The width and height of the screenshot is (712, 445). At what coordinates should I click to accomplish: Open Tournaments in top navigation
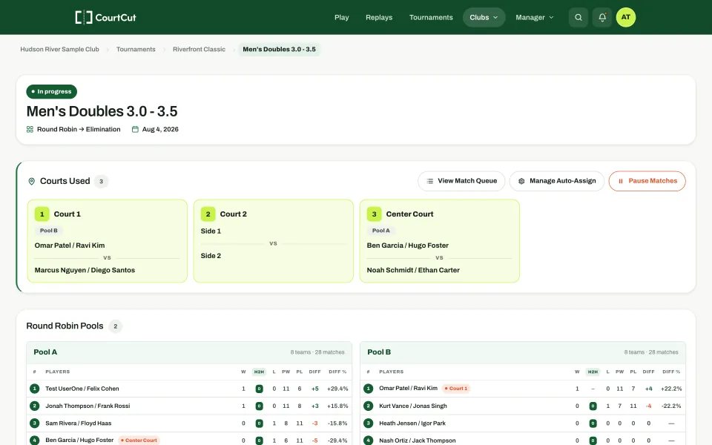431,17
